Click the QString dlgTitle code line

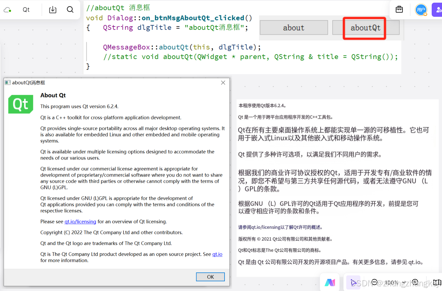[x=176, y=28]
